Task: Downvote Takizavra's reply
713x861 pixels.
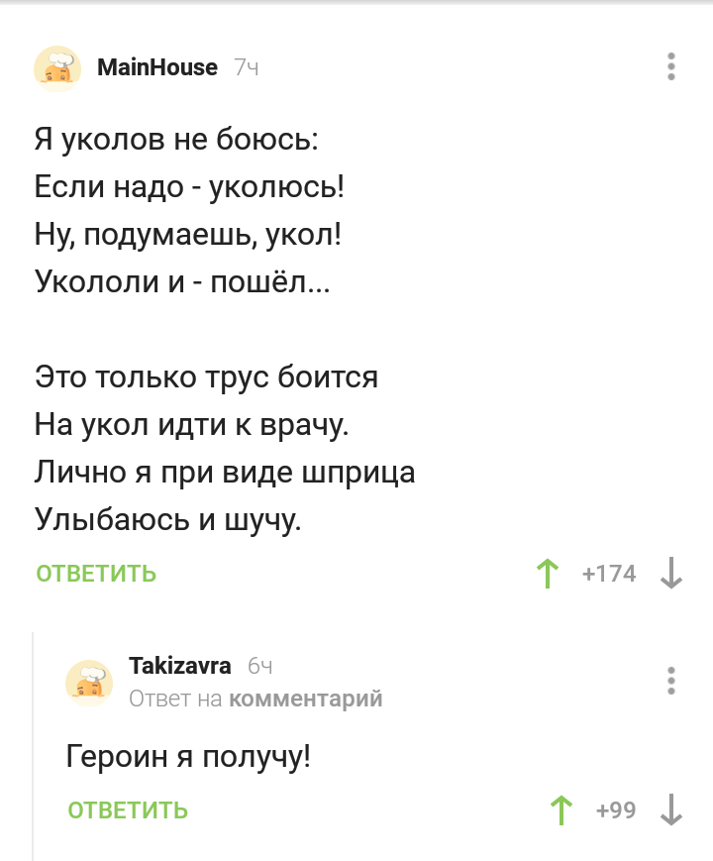Action: tap(670, 809)
